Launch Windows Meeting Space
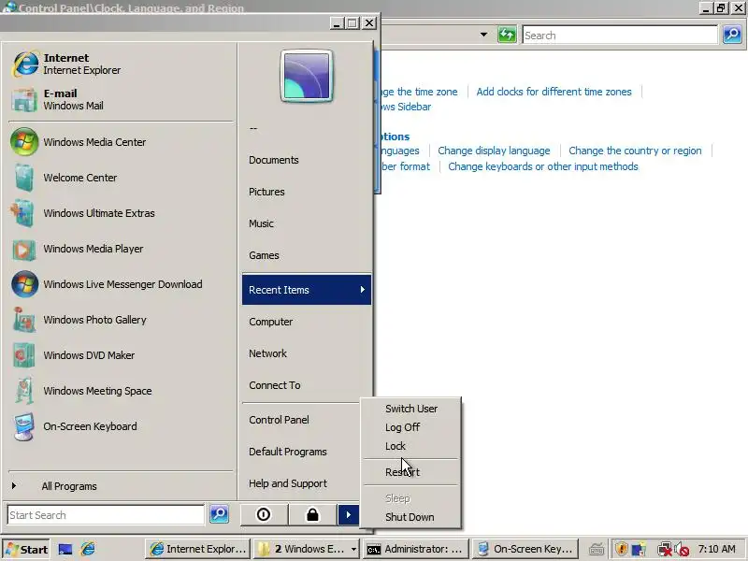Image resolution: width=748 pixels, height=561 pixels. [121, 391]
